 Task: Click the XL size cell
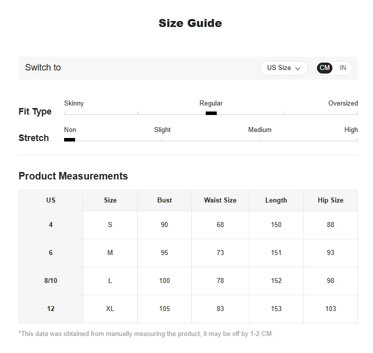pos(110,309)
